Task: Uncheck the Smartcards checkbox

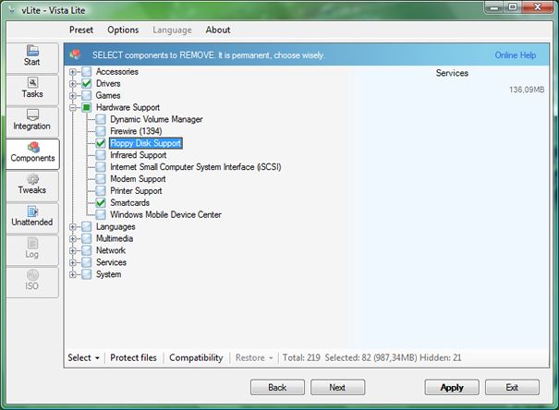Action: [x=101, y=202]
